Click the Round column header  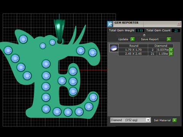[133, 46]
